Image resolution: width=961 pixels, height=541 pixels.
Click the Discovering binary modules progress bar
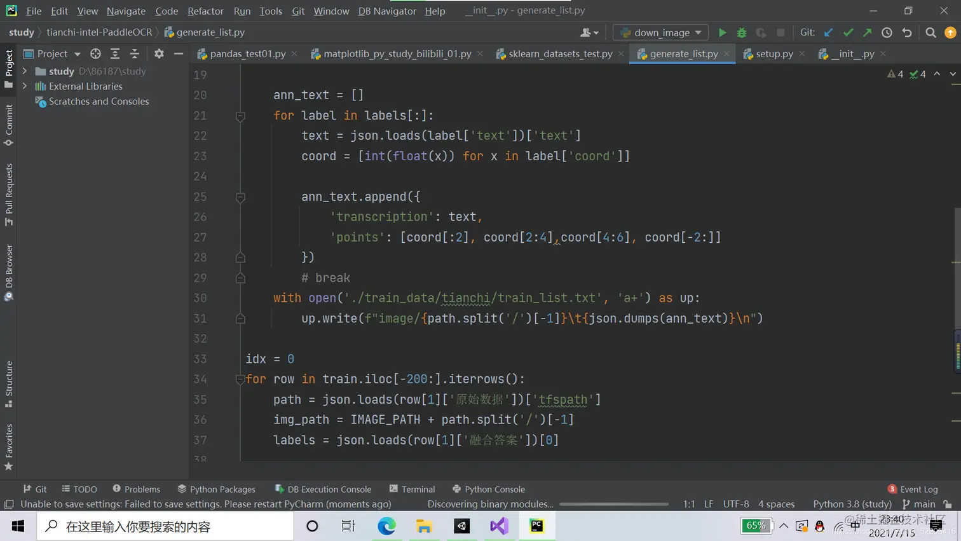click(613, 504)
